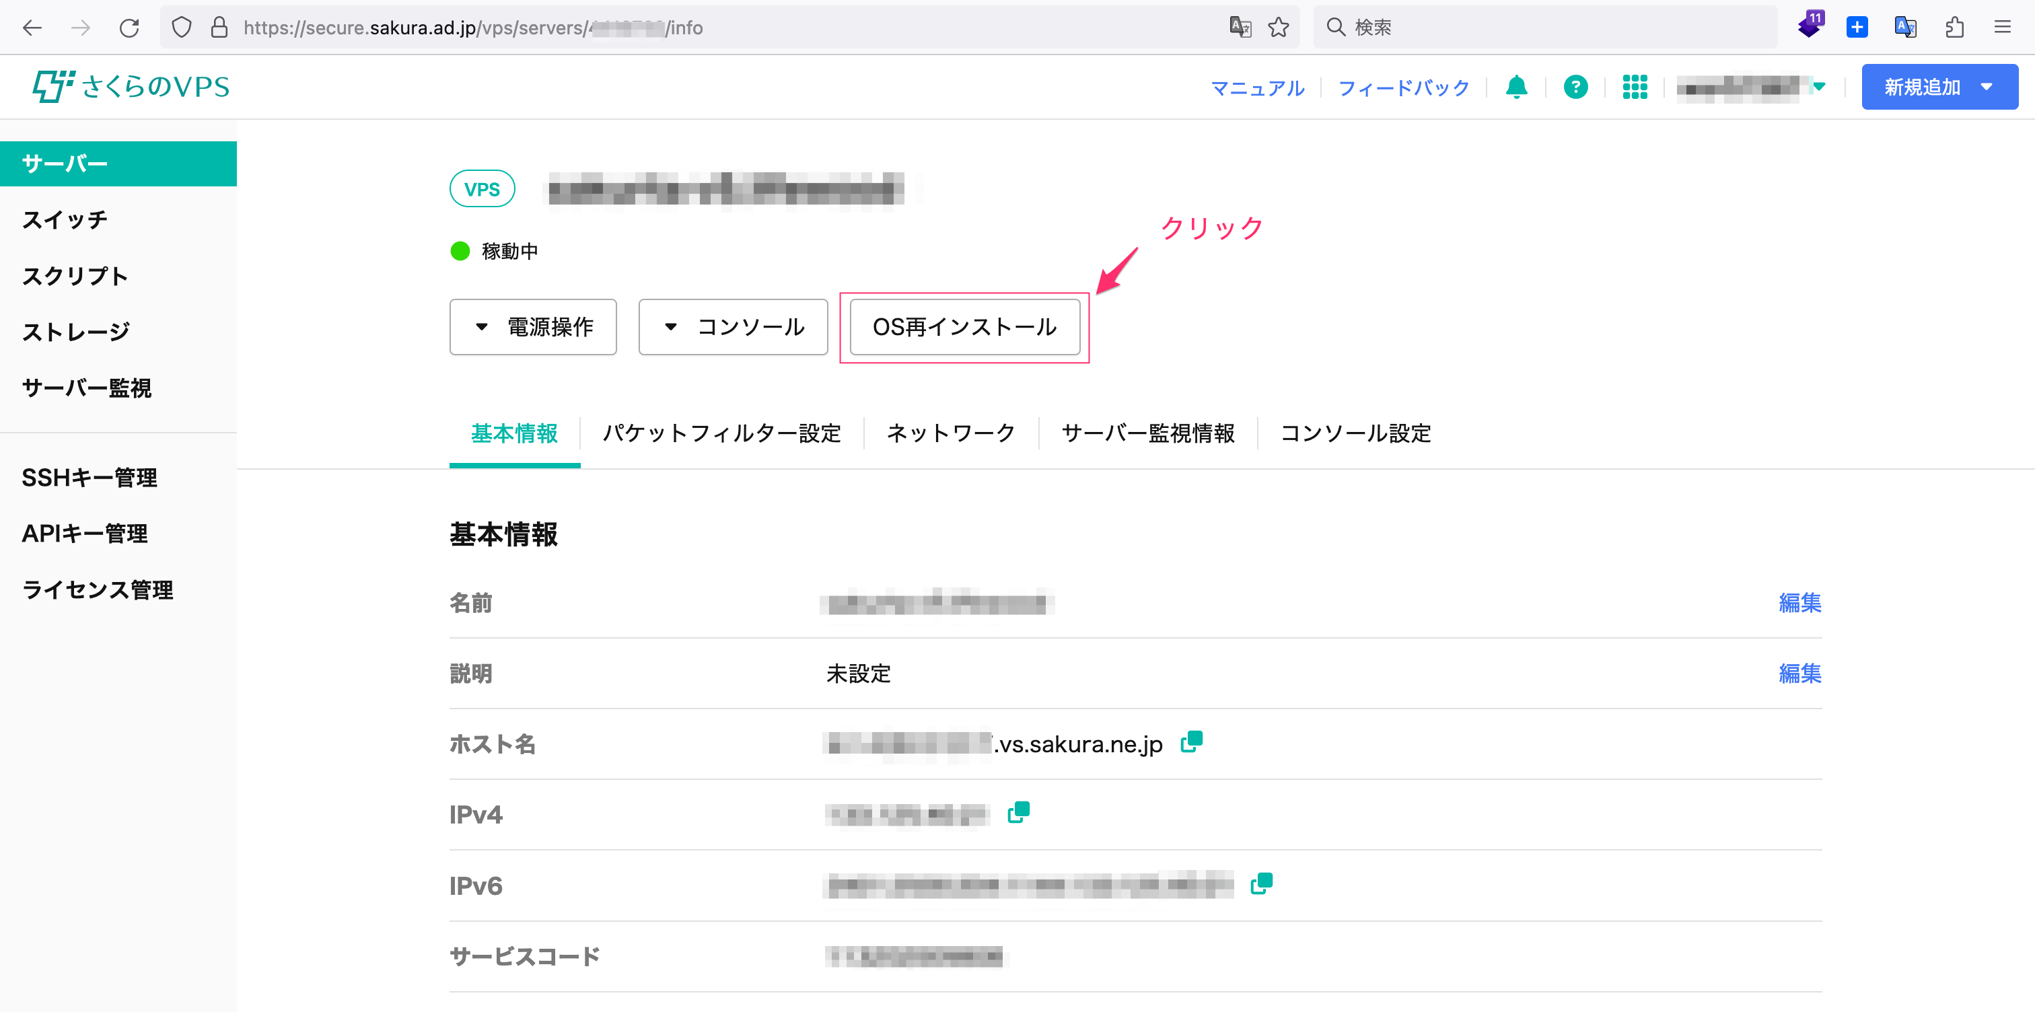Open the help question mark icon
Screen dimensions: 2035x1012
click(1575, 87)
